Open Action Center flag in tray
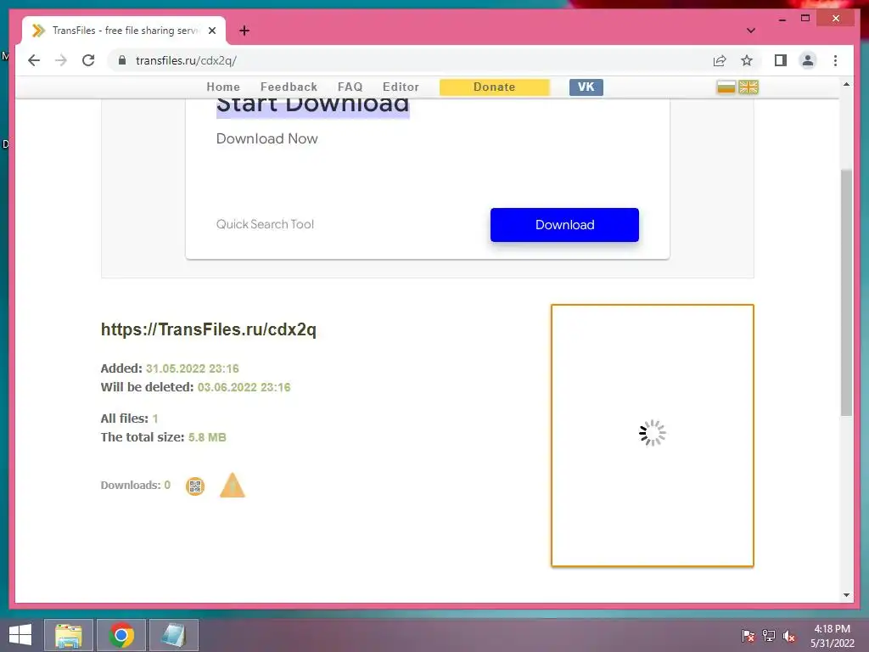This screenshot has width=869, height=652. (748, 636)
